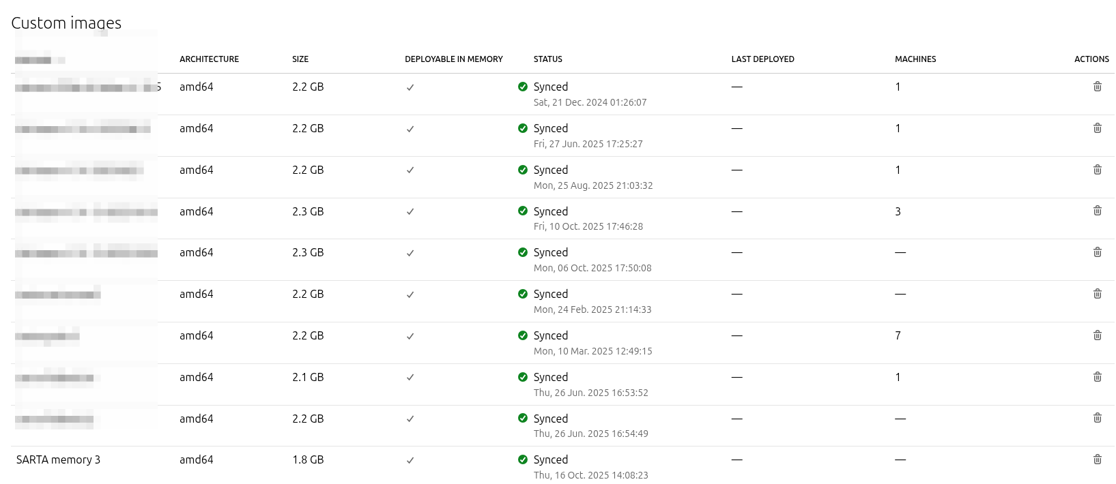Delete image synced 26 Jun. 2025 16:54:49
This screenshot has height=484, width=1116.
tap(1097, 418)
